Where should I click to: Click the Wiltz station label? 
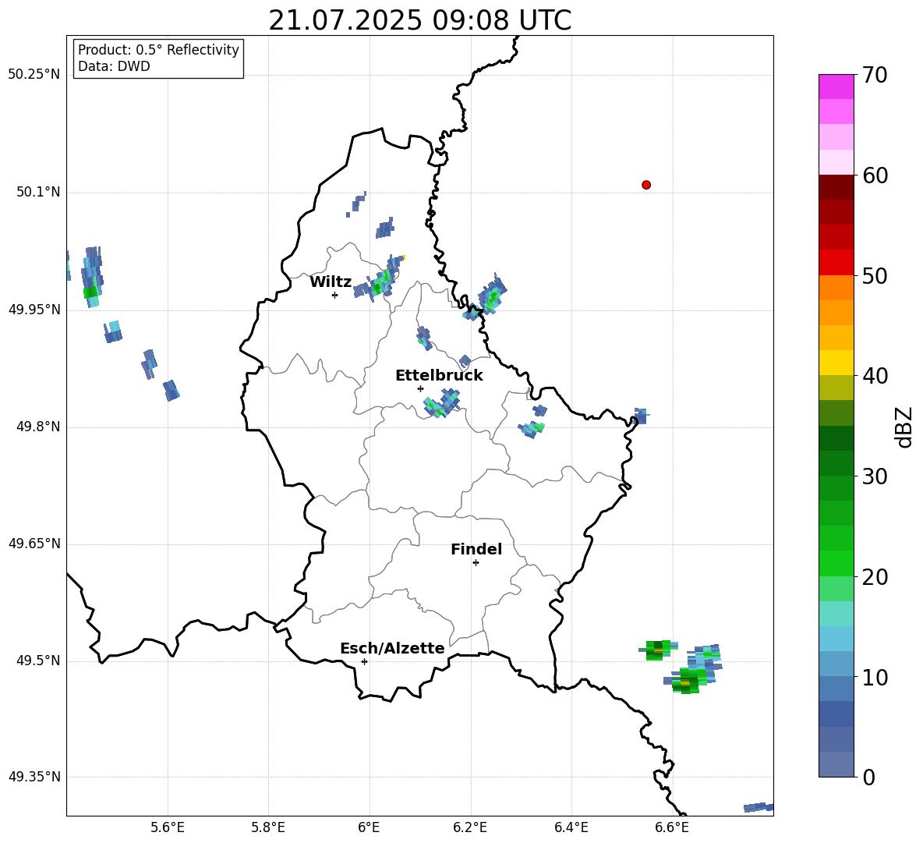coord(331,282)
